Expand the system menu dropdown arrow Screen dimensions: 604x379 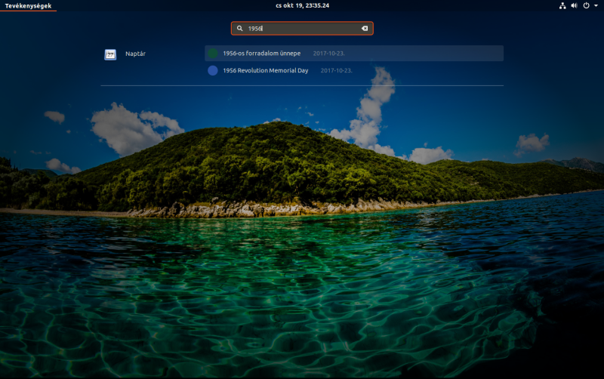point(596,6)
